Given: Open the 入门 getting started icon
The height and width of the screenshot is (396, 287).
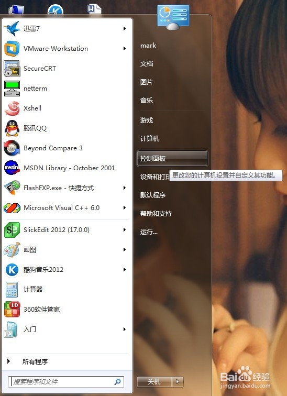Looking at the screenshot, I should [11, 329].
